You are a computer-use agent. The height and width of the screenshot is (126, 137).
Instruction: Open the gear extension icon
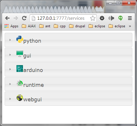102,18
